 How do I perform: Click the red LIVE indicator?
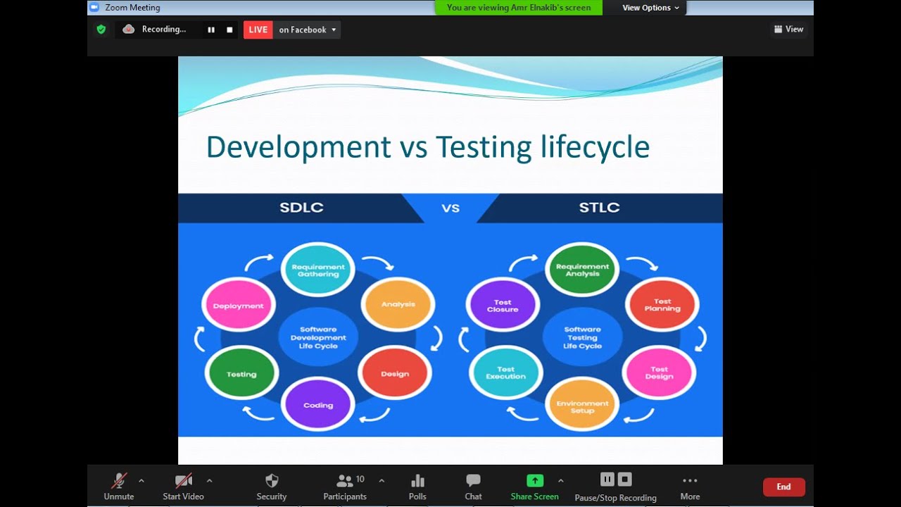tap(258, 30)
